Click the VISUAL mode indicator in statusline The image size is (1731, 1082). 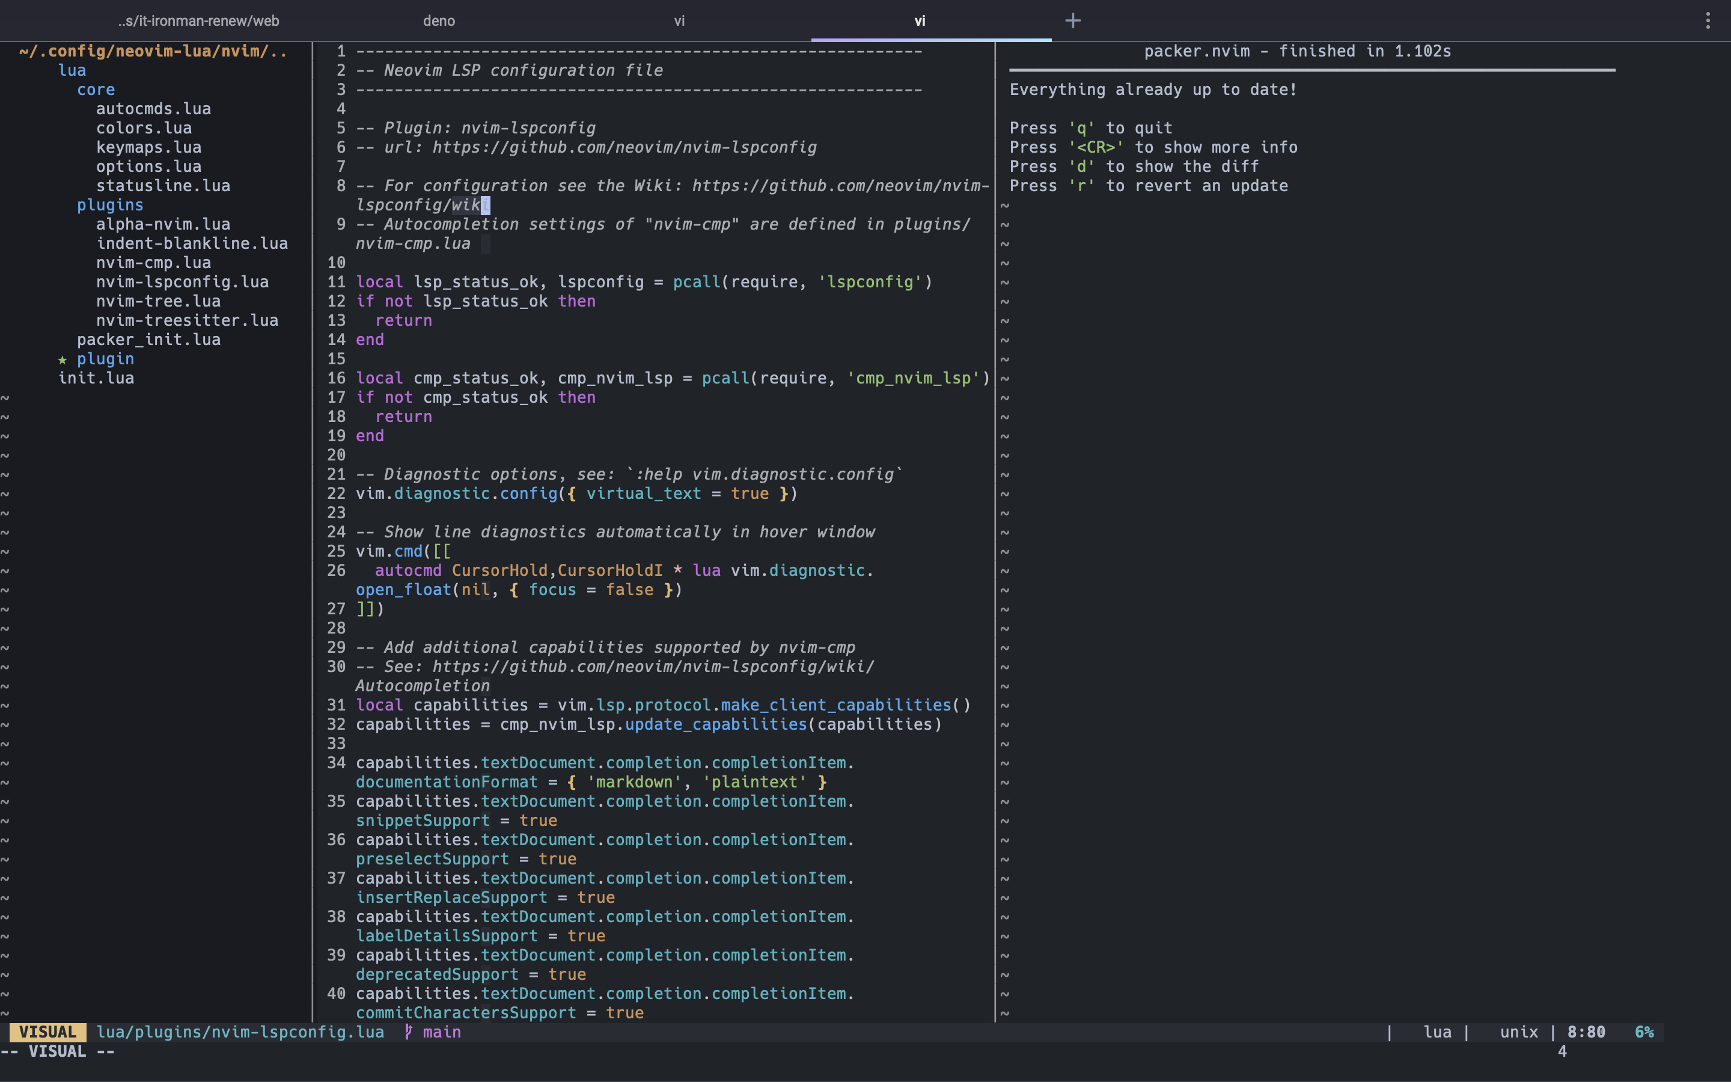coord(48,1031)
